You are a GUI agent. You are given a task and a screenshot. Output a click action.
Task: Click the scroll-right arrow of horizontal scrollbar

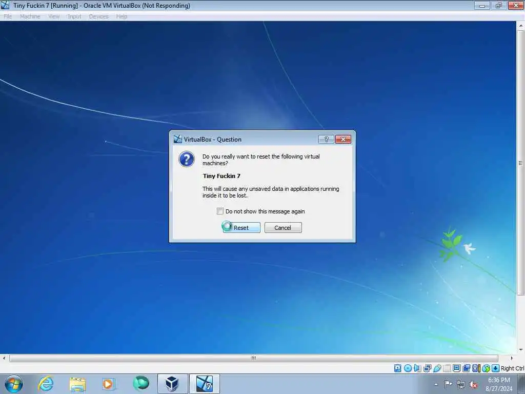[511, 358]
